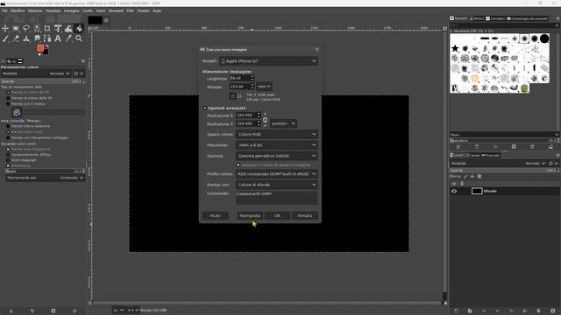Open the File menu
561x315 pixels.
tap(4, 10)
